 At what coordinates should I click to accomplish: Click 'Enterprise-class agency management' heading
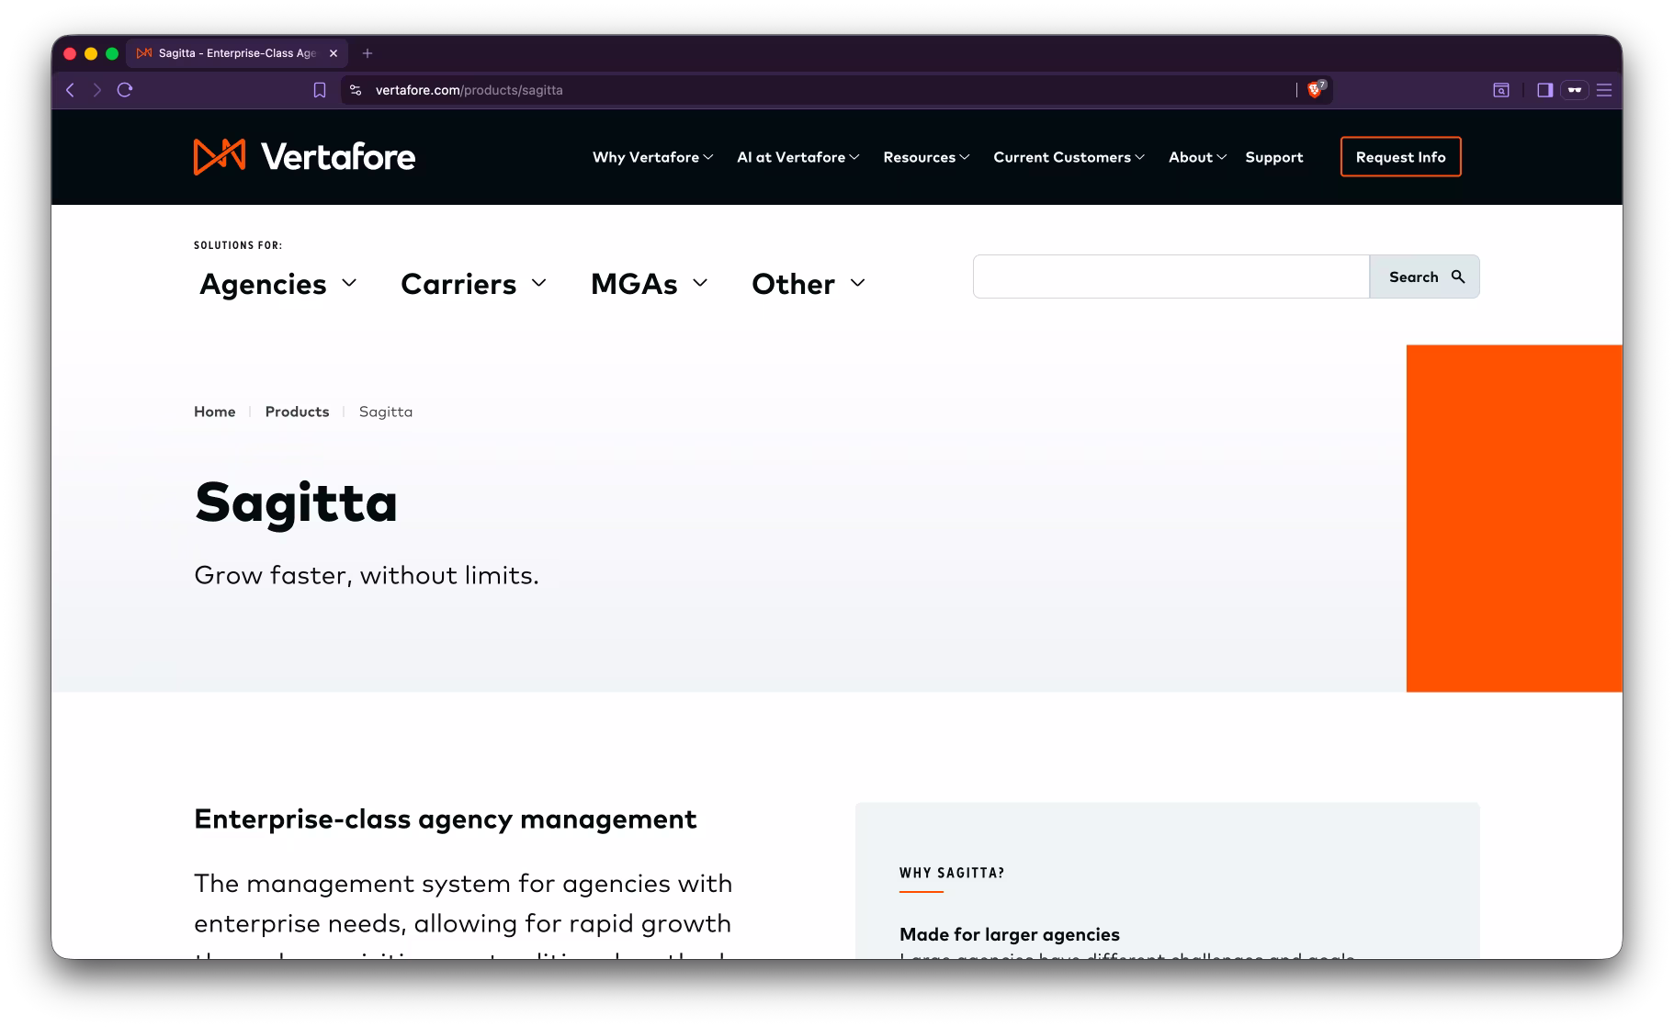[x=446, y=819]
